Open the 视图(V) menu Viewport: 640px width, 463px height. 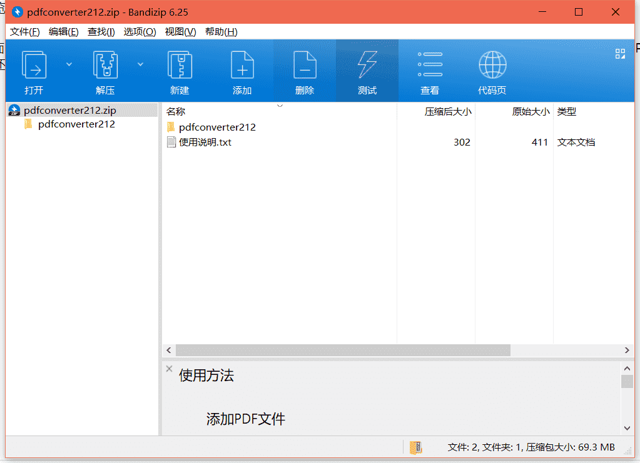click(x=180, y=32)
